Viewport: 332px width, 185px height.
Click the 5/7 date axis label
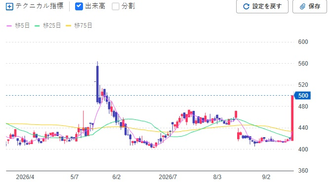click(75, 177)
